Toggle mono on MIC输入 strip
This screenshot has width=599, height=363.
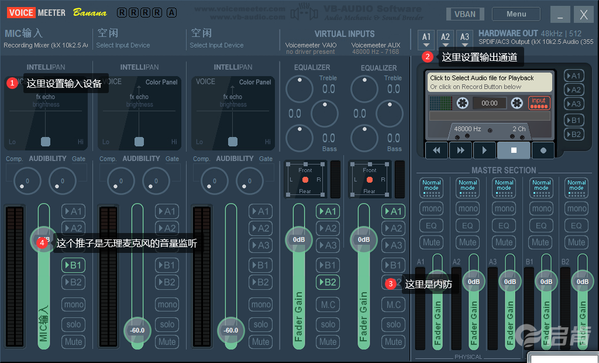click(73, 304)
